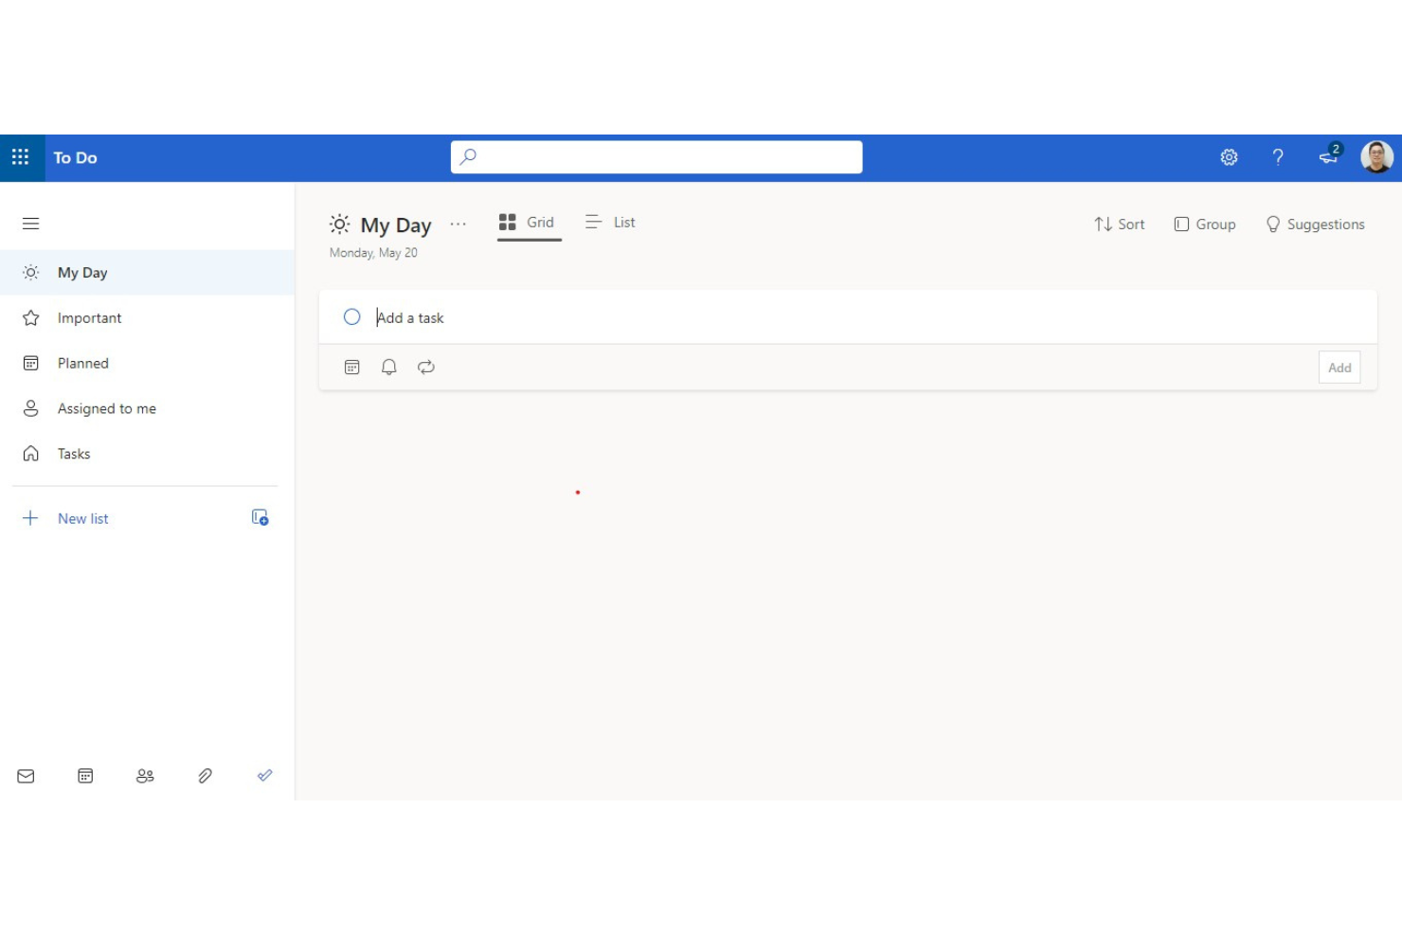Open Suggestions
Image resolution: width=1402 pixels, height=935 pixels.
point(1315,224)
